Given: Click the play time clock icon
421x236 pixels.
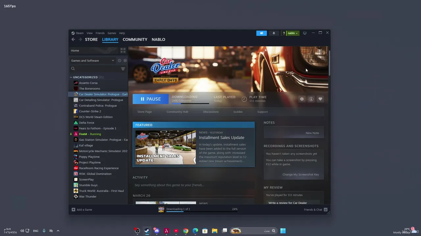Looking at the screenshot, I should (244, 99).
